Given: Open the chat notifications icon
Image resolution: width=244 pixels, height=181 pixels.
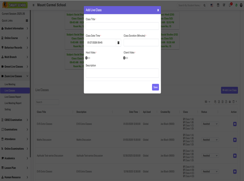Looking at the screenshot, I should tap(230, 5).
